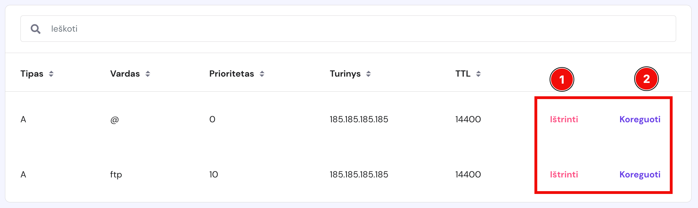Click the magnifying glass search icon
Screen dimensions: 698x208
[x=36, y=29]
